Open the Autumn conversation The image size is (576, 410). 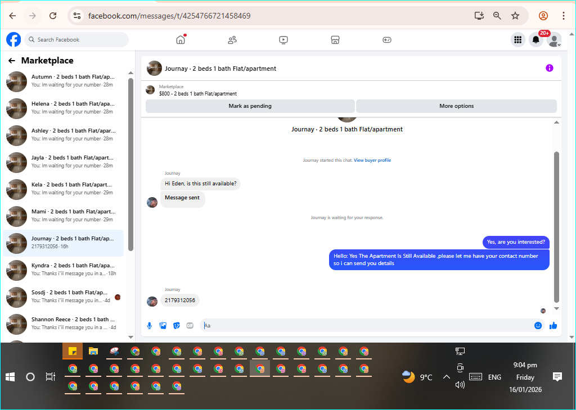click(64, 81)
